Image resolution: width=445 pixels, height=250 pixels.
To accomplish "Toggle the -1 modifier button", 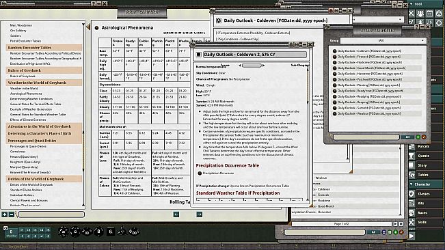I will 22,236.
